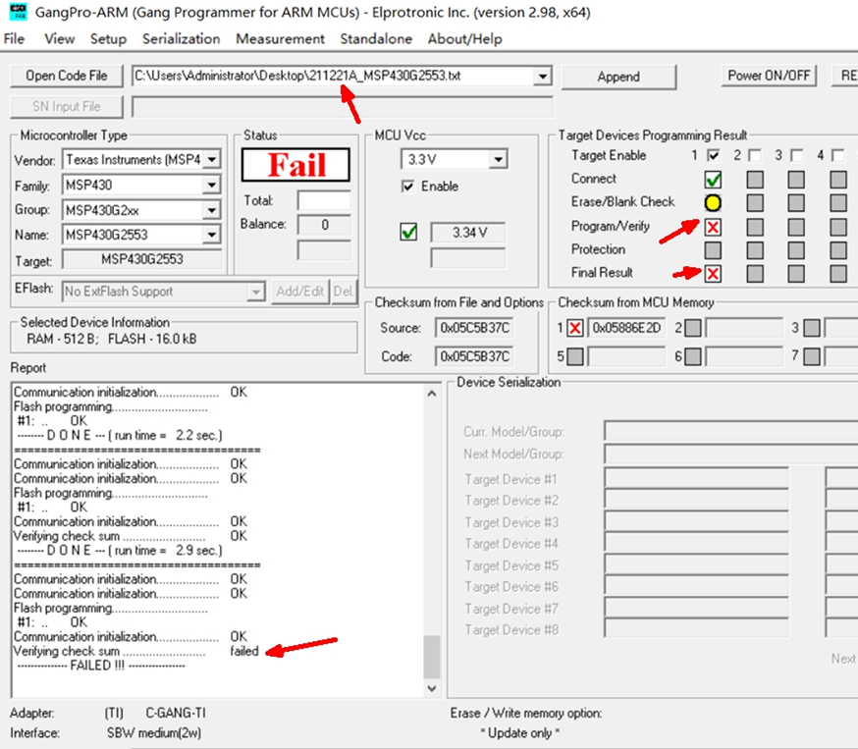Click Target field MSP430G2553
This screenshot has width=858, height=749.
click(x=142, y=259)
